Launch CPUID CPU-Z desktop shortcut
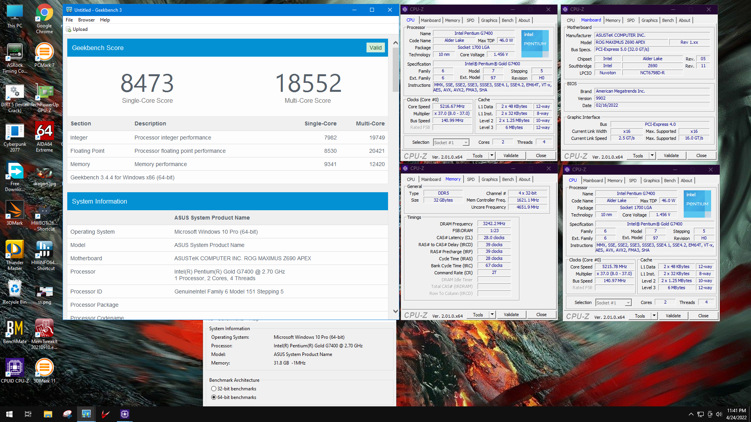This screenshot has height=422, width=751. click(15, 370)
